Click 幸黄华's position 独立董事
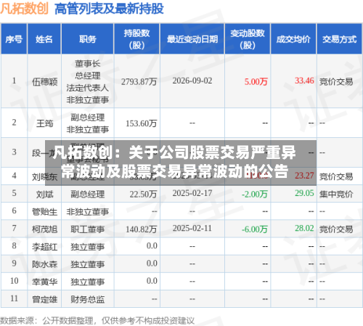363x326 pixels. 88,282
